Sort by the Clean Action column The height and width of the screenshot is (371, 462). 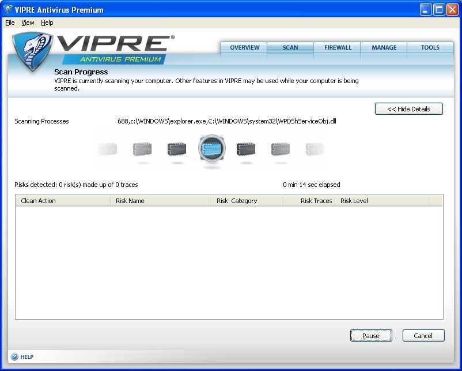(63, 201)
